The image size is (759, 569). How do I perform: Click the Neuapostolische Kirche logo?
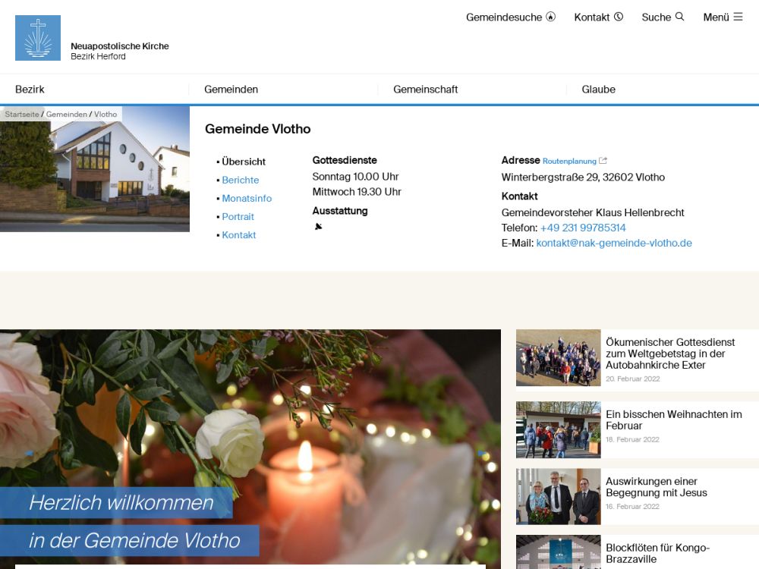click(38, 38)
